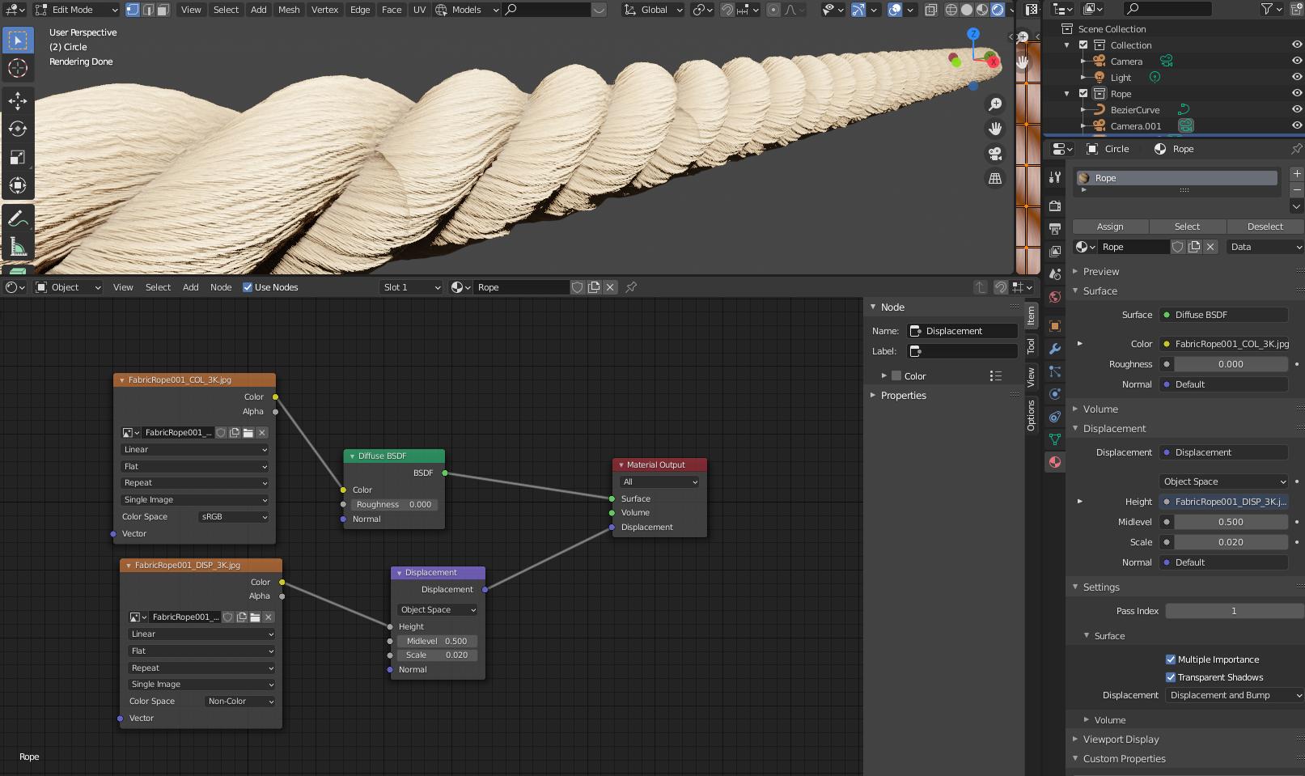
Task: Click the viewport zoom magnifier icon
Action: (x=995, y=104)
